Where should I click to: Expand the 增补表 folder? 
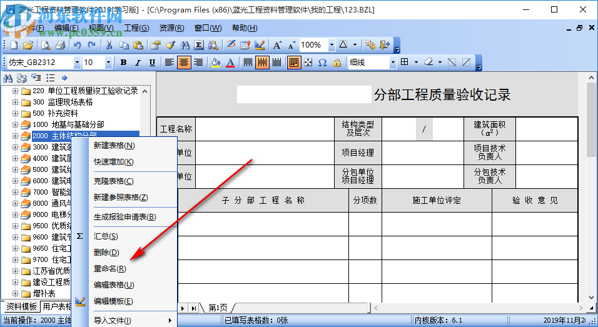click(15, 293)
